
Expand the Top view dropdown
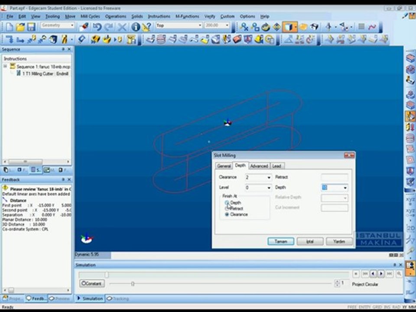[200, 26]
